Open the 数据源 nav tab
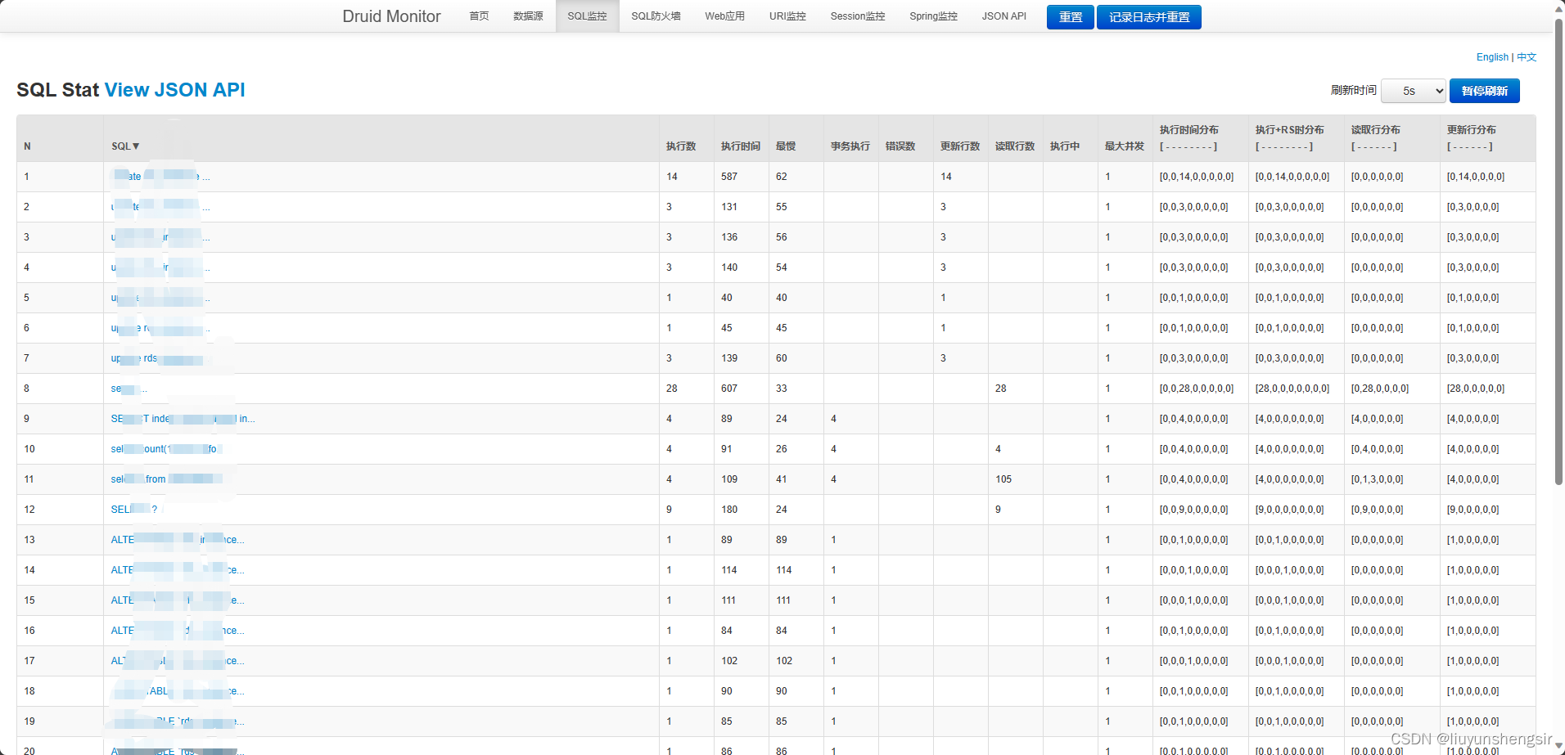 pyautogui.click(x=528, y=16)
